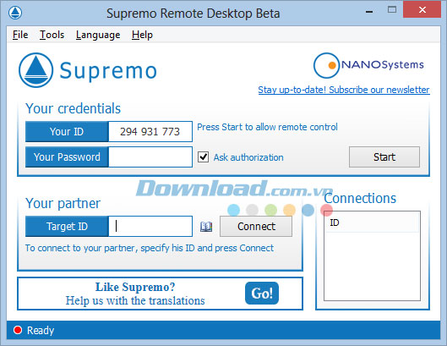Click the Connect button
The image size is (447, 346).
(256, 227)
